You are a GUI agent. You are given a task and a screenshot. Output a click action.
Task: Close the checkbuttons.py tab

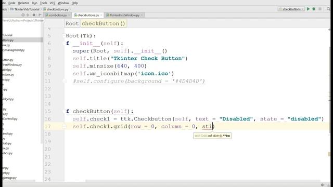click(101, 15)
